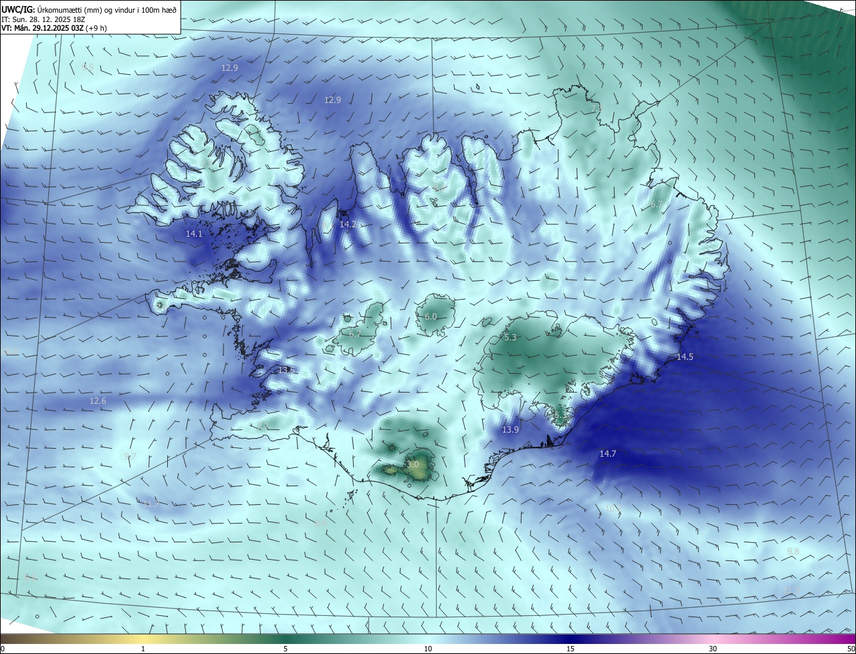Click the 9.7 value on the map
This screenshot has height=654, width=856.
pyautogui.click(x=130, y=456)
